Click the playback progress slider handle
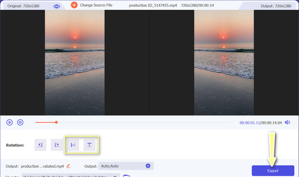Image resolution: width=299 pixels, height=177 pixels. [x=56, y=123]
